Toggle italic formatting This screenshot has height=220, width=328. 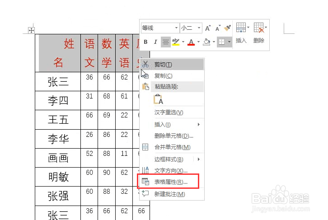[155, 42]
